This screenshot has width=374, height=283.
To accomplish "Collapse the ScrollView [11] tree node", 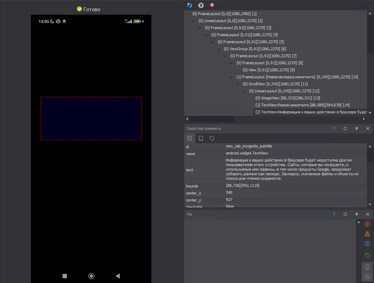I will [x=238, y=84].
